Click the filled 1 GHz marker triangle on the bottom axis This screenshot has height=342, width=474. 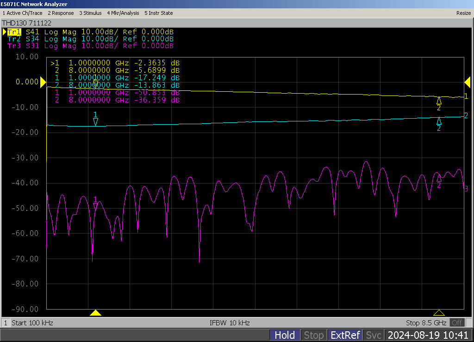[x=95, y=313]
